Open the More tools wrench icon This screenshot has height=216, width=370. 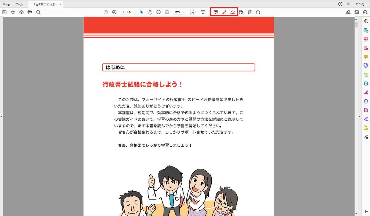(366, 137)
